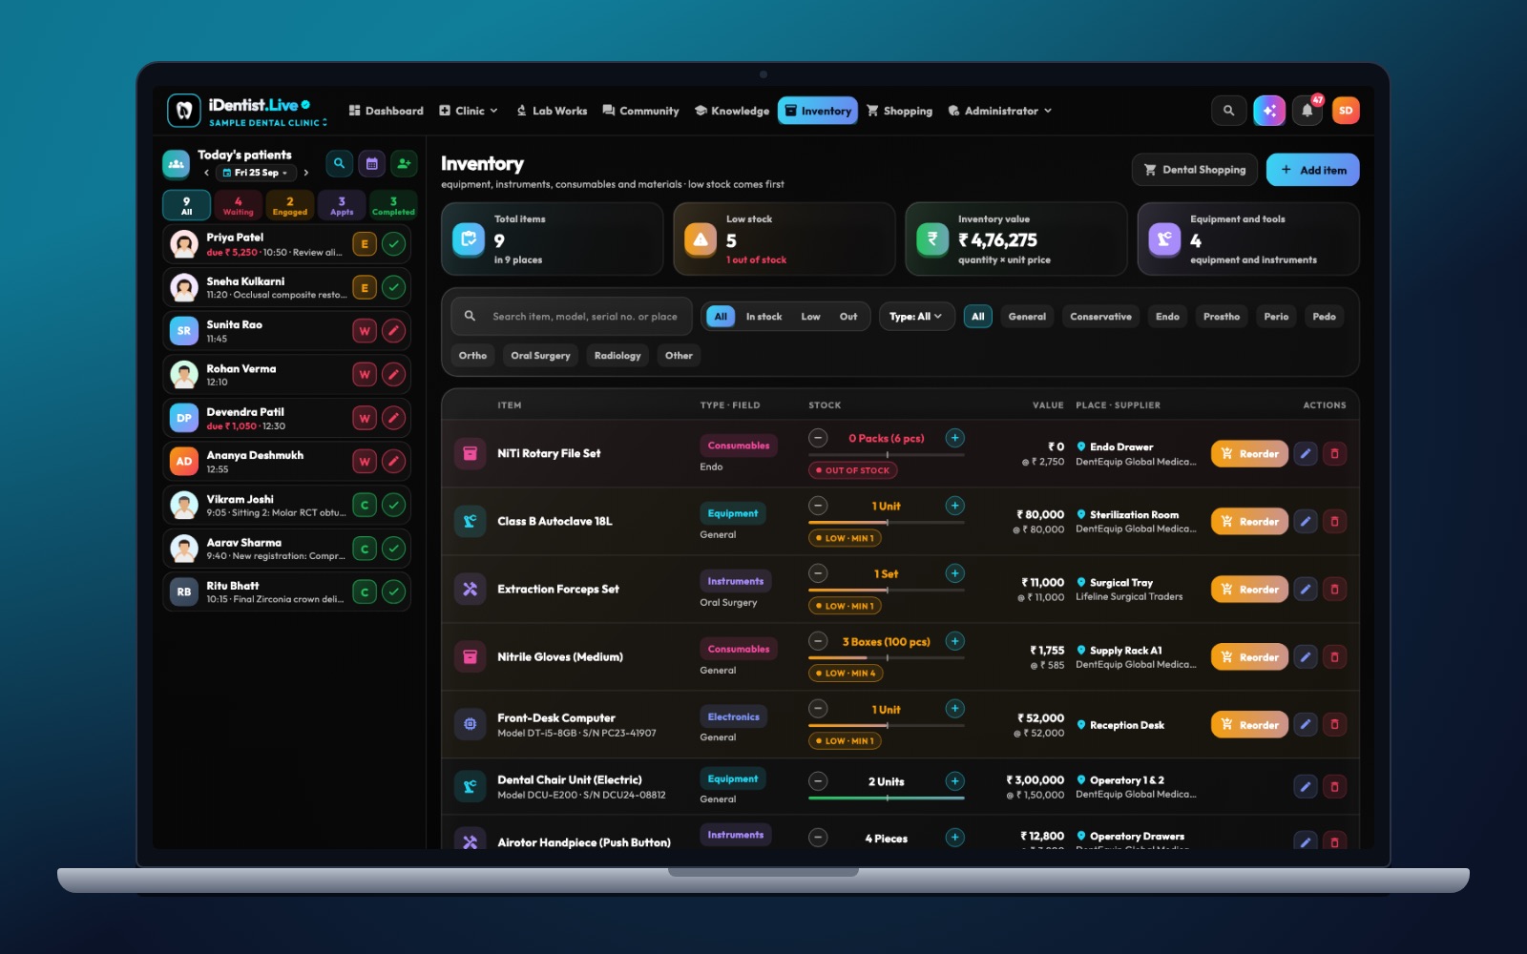Open the patients calendar icon
Screen dimensions: 1527x954
point(372,163)
